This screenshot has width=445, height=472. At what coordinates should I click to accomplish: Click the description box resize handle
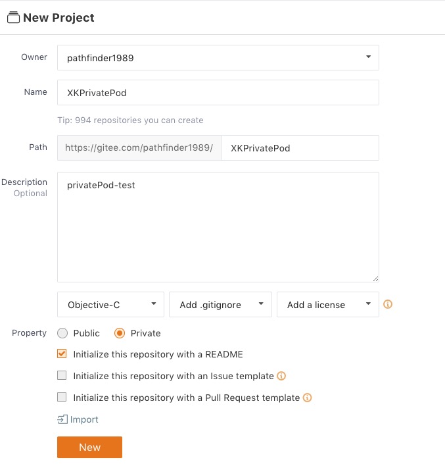[375, 278]
